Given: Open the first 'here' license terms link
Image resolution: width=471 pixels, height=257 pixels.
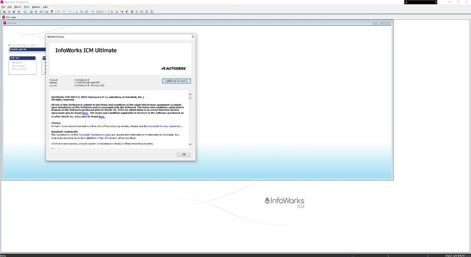Looking at the screenshot, I should pyautogui.click(x=85, y=113).
